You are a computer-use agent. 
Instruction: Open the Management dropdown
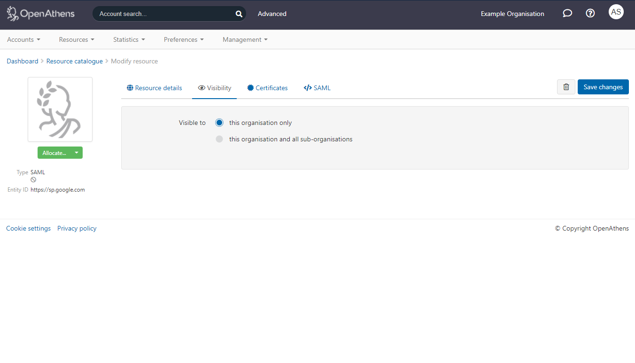coord(245,39)
